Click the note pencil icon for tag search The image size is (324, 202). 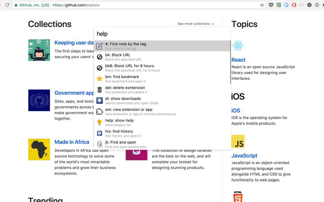coord(100,46)
